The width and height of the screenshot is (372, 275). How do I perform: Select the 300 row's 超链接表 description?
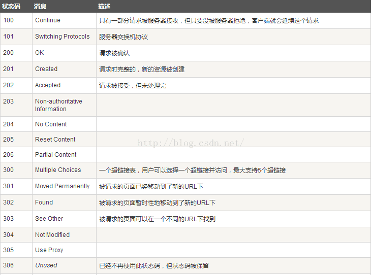coord(193,170)
